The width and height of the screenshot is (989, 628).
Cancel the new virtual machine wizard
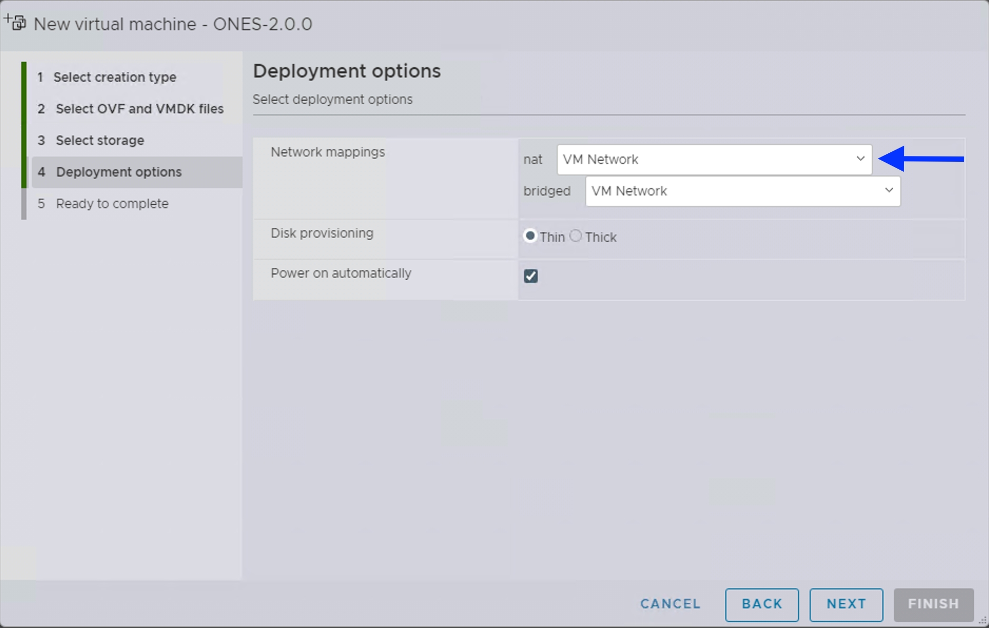(670, 604)
